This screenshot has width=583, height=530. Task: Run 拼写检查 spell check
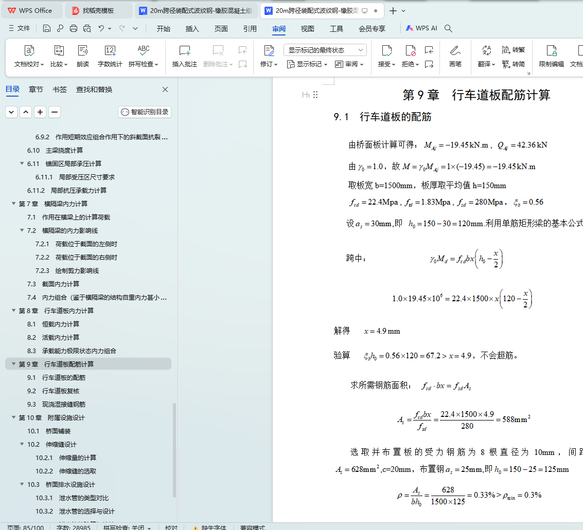point(144,56)
